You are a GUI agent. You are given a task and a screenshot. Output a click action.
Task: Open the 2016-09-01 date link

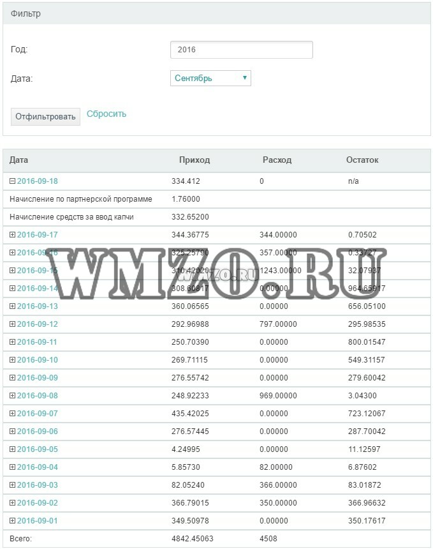[38, 520]
